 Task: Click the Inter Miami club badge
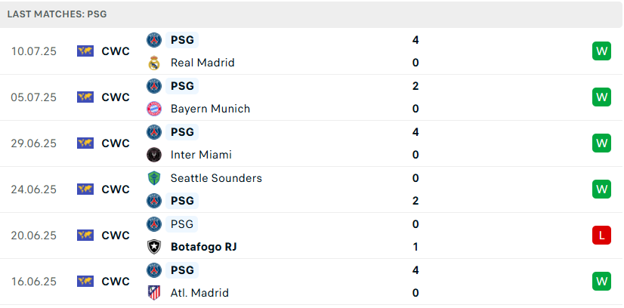[154, 155]
